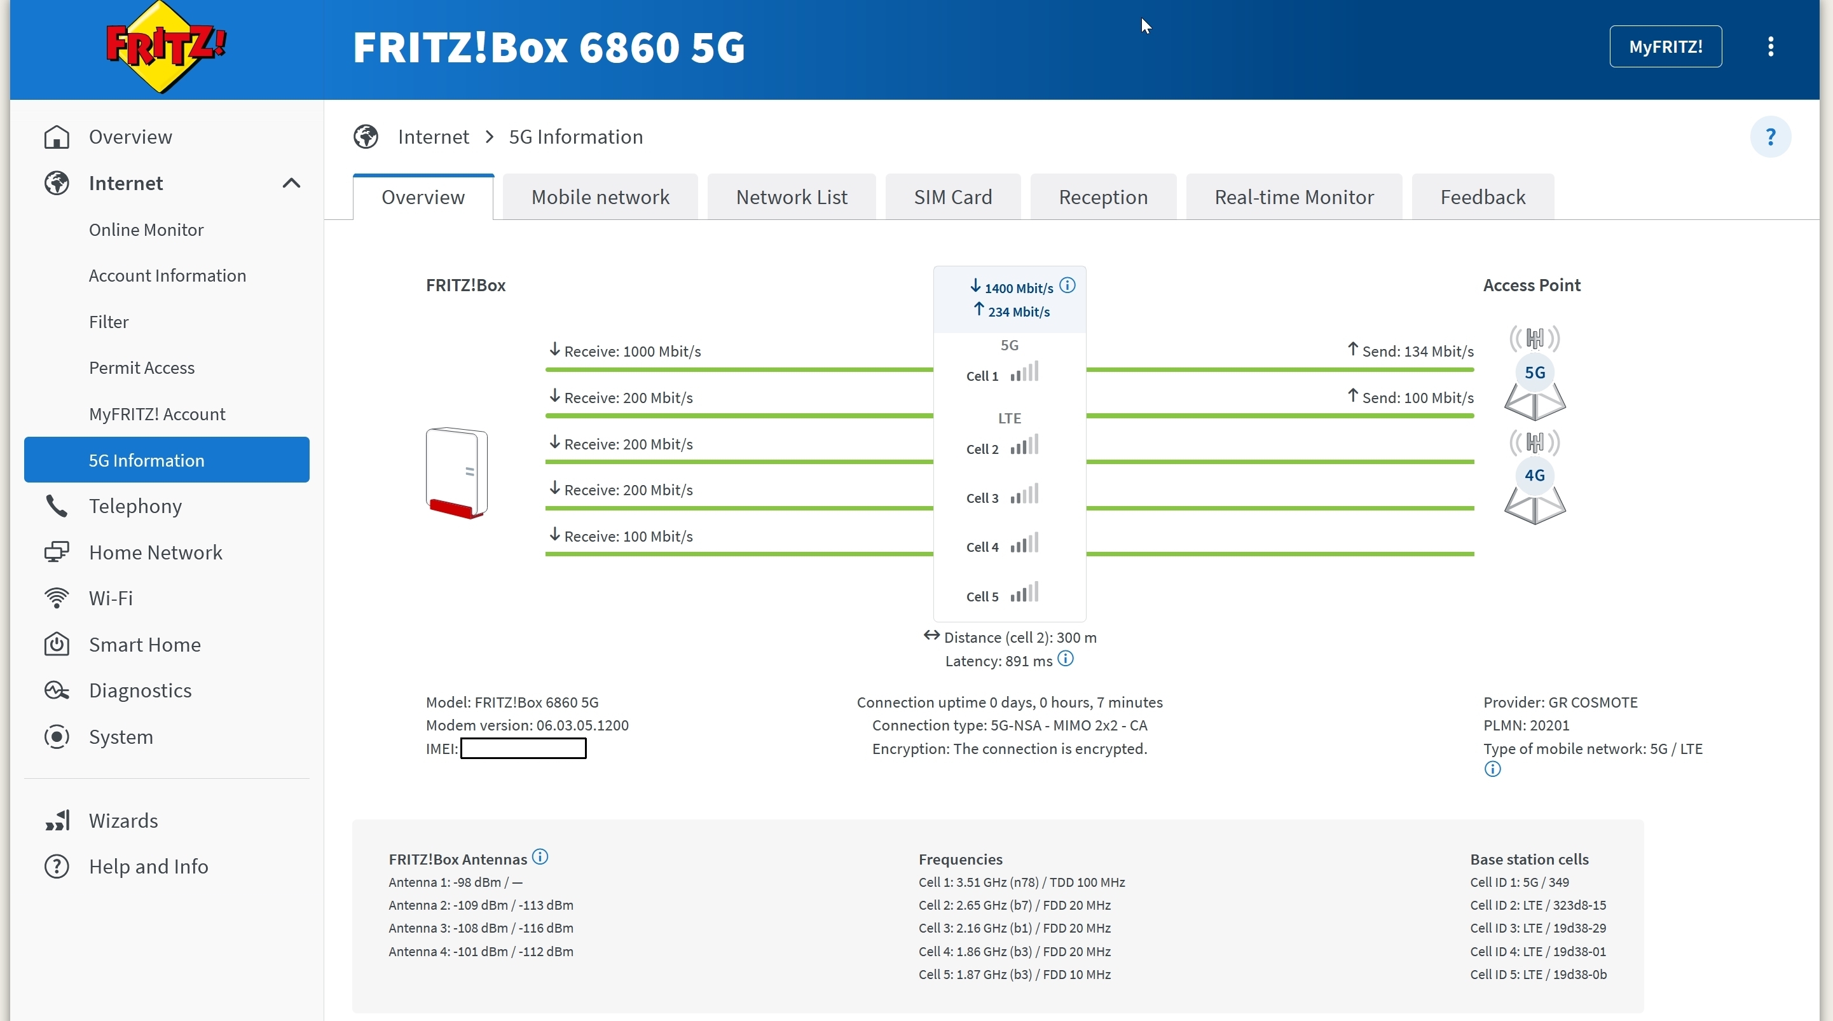Click the Overview home icon in sidebar

(x=57, y=137)
